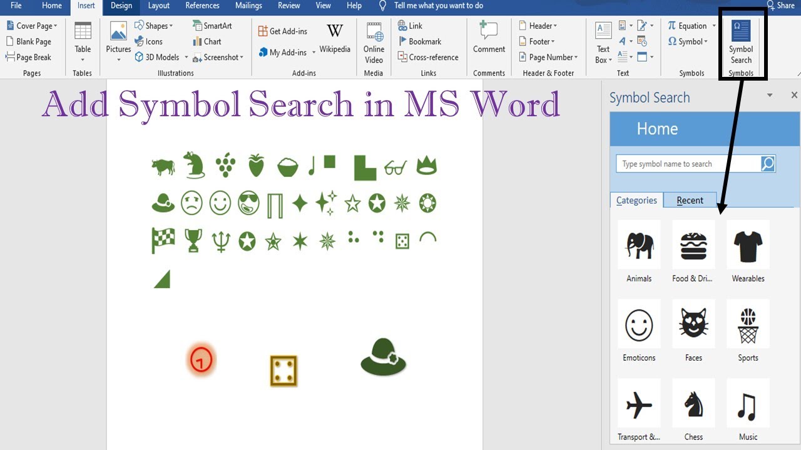The height and width of the screenshot is (450, 801).
Task: Open the Table insert menu
Action: click(x=83, y=42)
